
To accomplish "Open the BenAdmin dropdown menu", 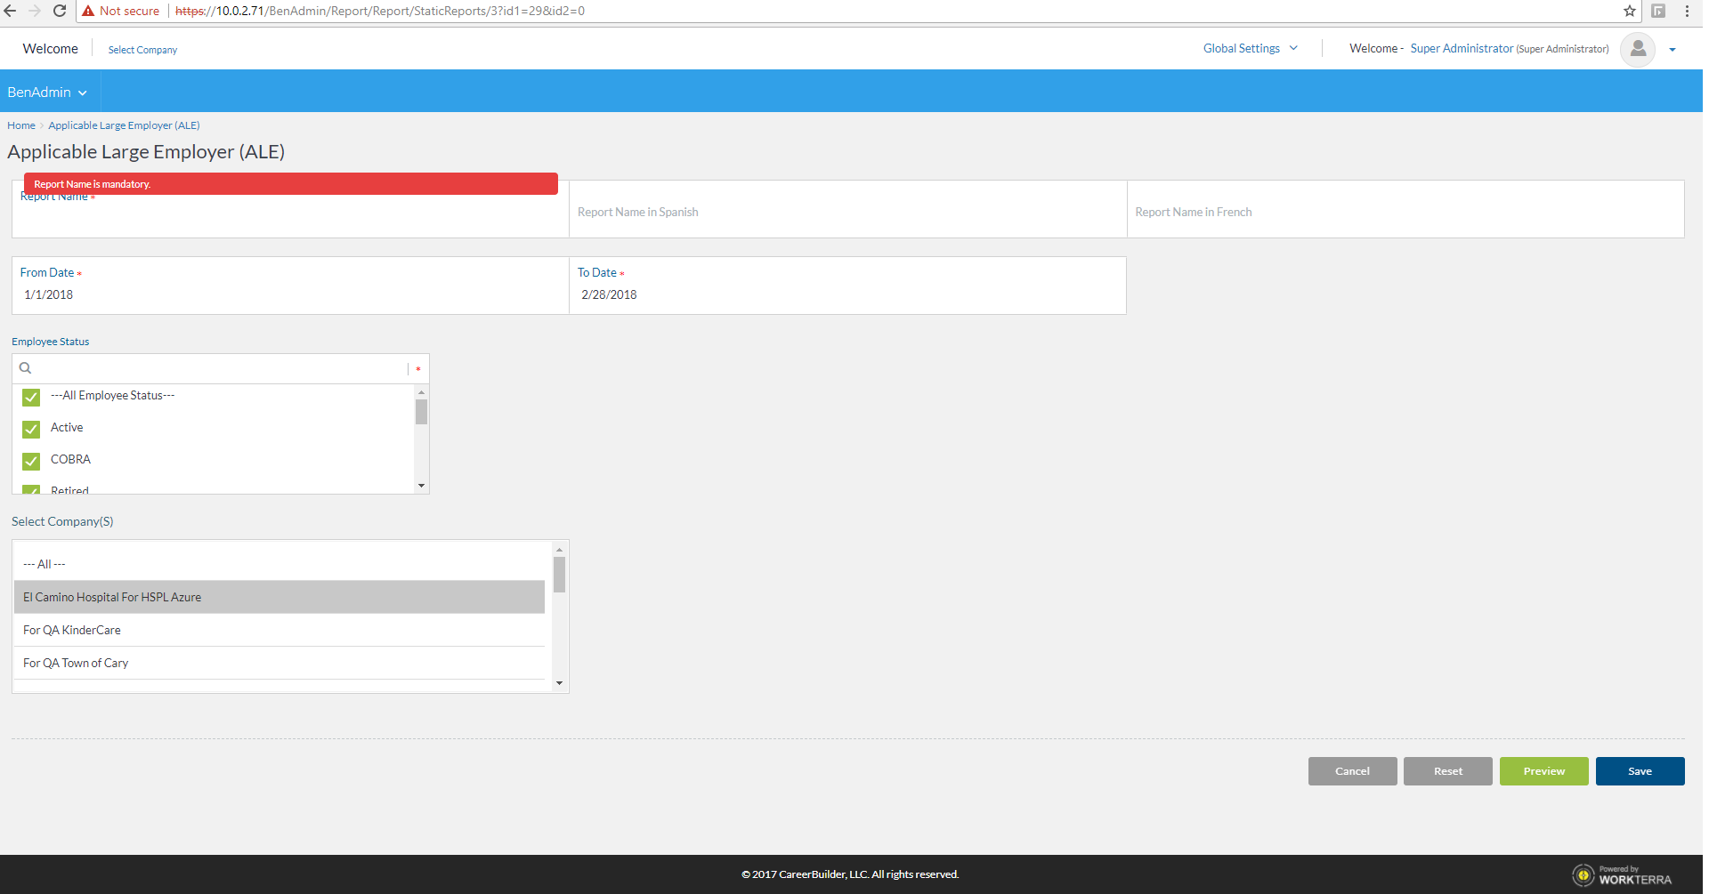I will pyautogui.click(x=47, y=93).
